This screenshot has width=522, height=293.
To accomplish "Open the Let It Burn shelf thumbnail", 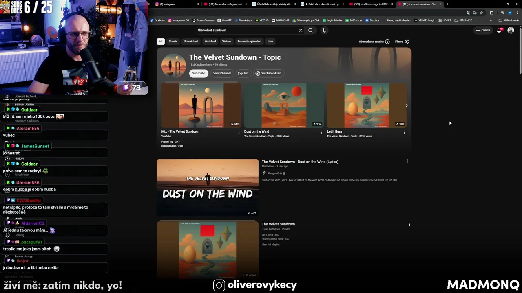I will (x=367, y=105).
